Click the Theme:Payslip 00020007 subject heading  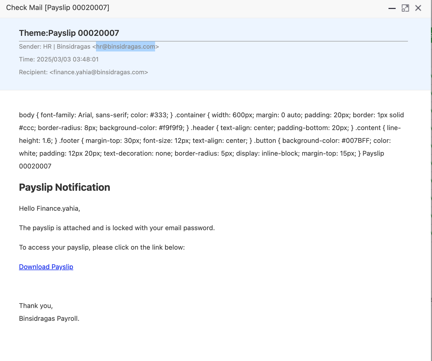coord(69,33)
